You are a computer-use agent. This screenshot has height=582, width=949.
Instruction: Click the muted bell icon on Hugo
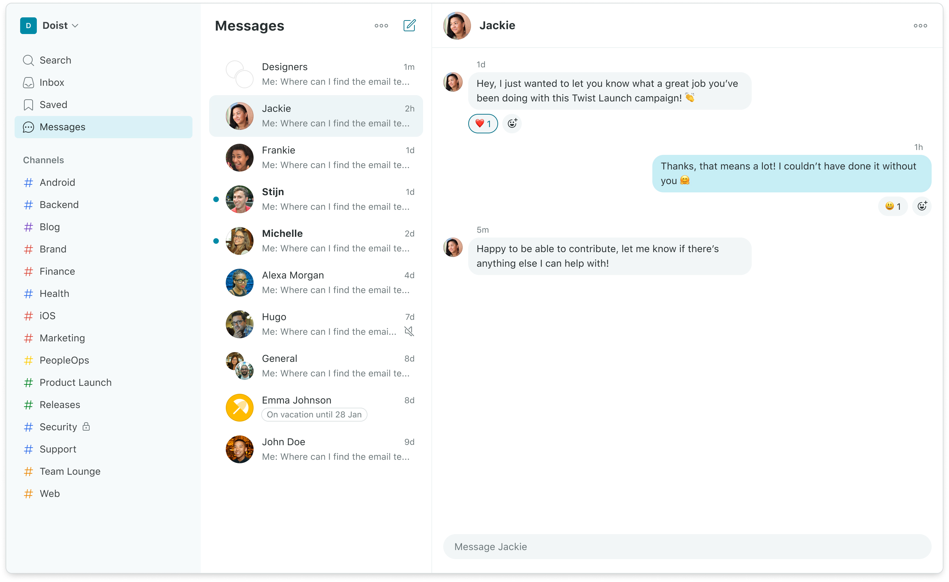click(409, 331)
